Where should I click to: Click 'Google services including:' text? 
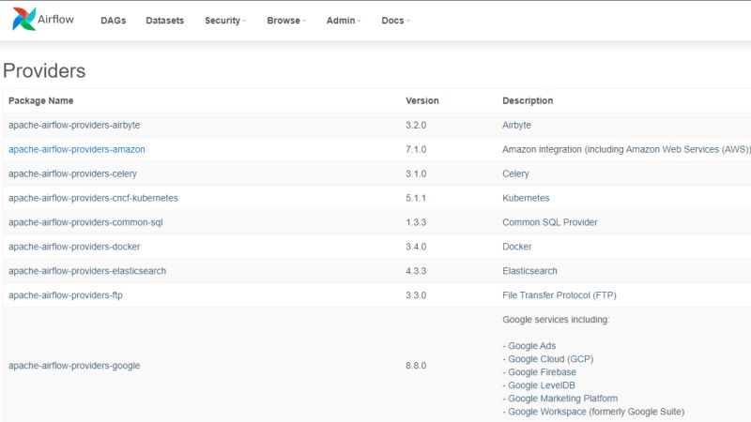tap(556, 320)
